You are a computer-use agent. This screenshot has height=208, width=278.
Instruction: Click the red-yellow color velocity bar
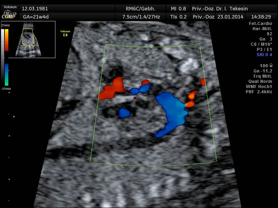click(x=7, y=41)
